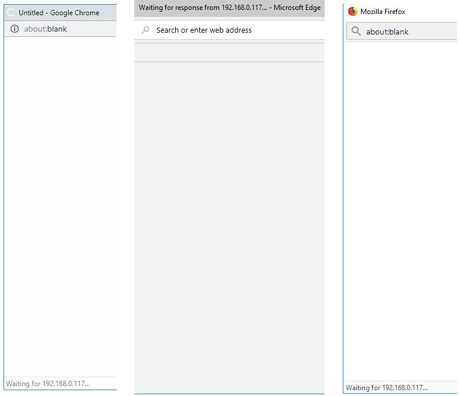The width and height of the screenshot is (460, 396).
Task: Select the about:blank address in Chrome
Action: (x=46, y=29)
